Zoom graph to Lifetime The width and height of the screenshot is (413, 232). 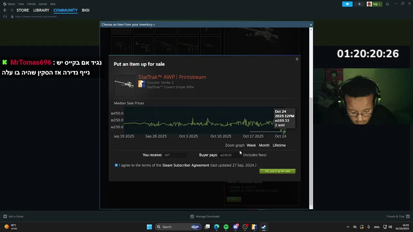click(x=279, y=145)
